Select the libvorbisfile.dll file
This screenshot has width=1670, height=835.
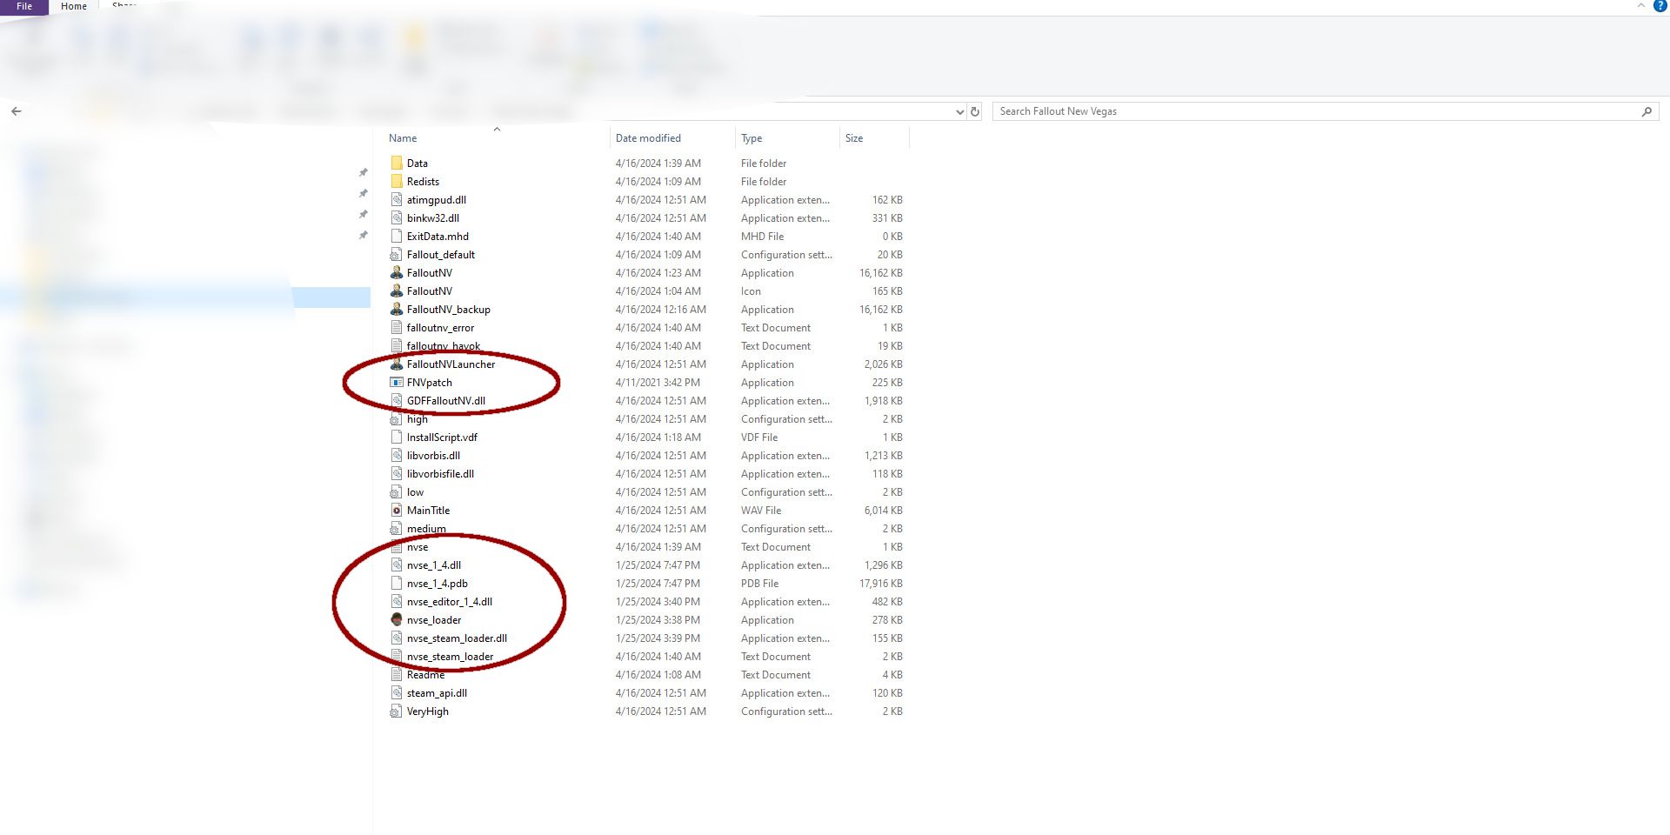pyautogui.click(x=440, y=474)
